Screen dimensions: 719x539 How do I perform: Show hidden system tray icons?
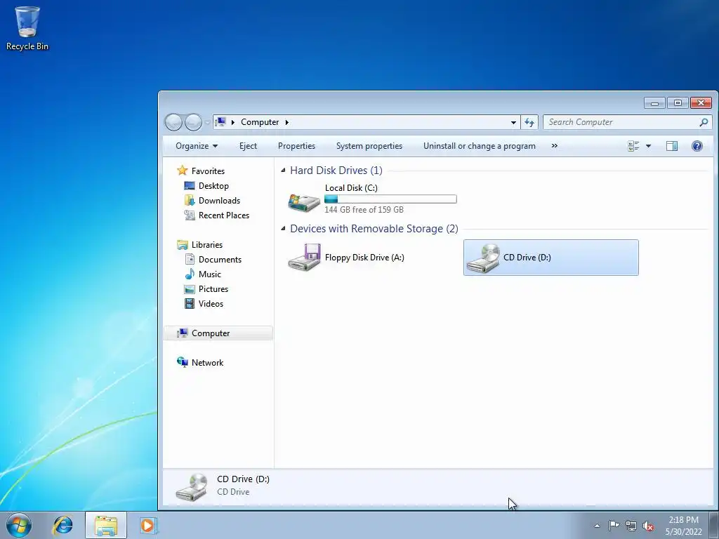(597, 526)
